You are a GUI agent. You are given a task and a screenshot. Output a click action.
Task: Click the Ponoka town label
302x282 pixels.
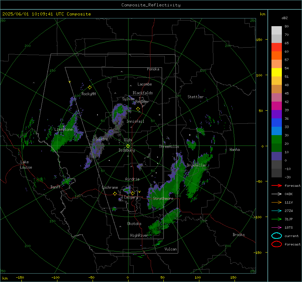(x=153, y=69)
